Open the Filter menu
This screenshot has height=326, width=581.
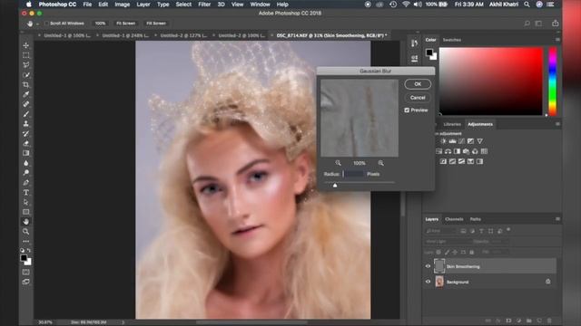pos(204,5)
